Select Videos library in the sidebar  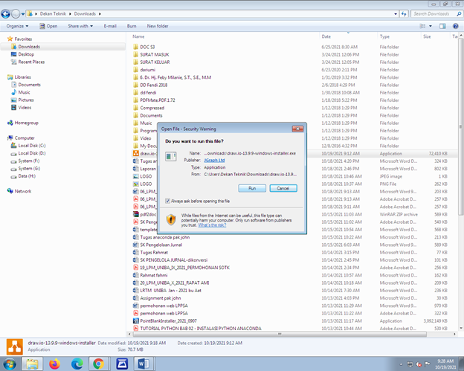pos(25,108)
